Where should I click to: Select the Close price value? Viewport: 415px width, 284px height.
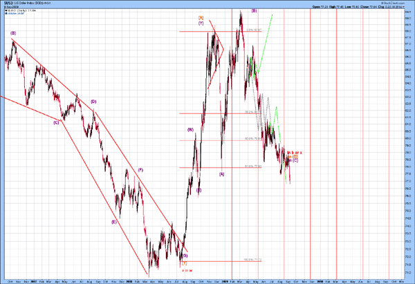click(373, 7)
